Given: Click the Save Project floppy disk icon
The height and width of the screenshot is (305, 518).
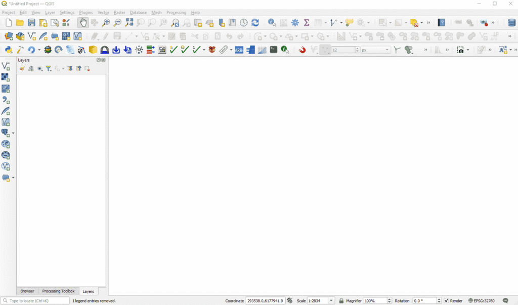Looking at the screenshot, I should tap(31, 23).
